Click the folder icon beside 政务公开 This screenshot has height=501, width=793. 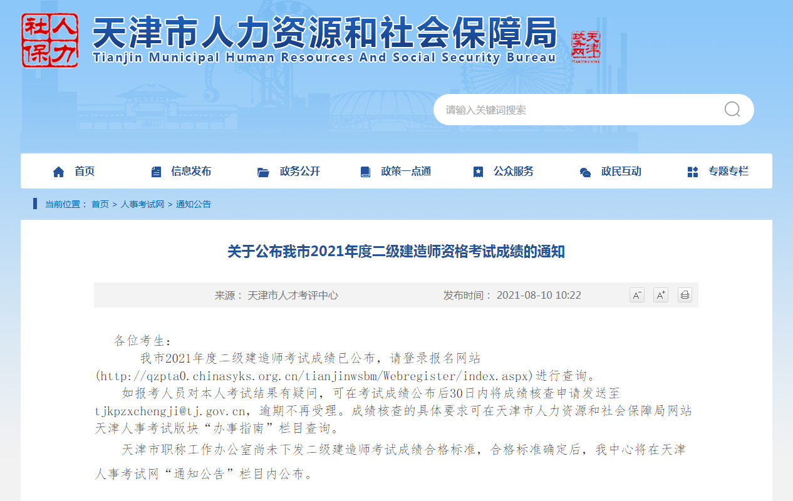(x=263, y=172)
